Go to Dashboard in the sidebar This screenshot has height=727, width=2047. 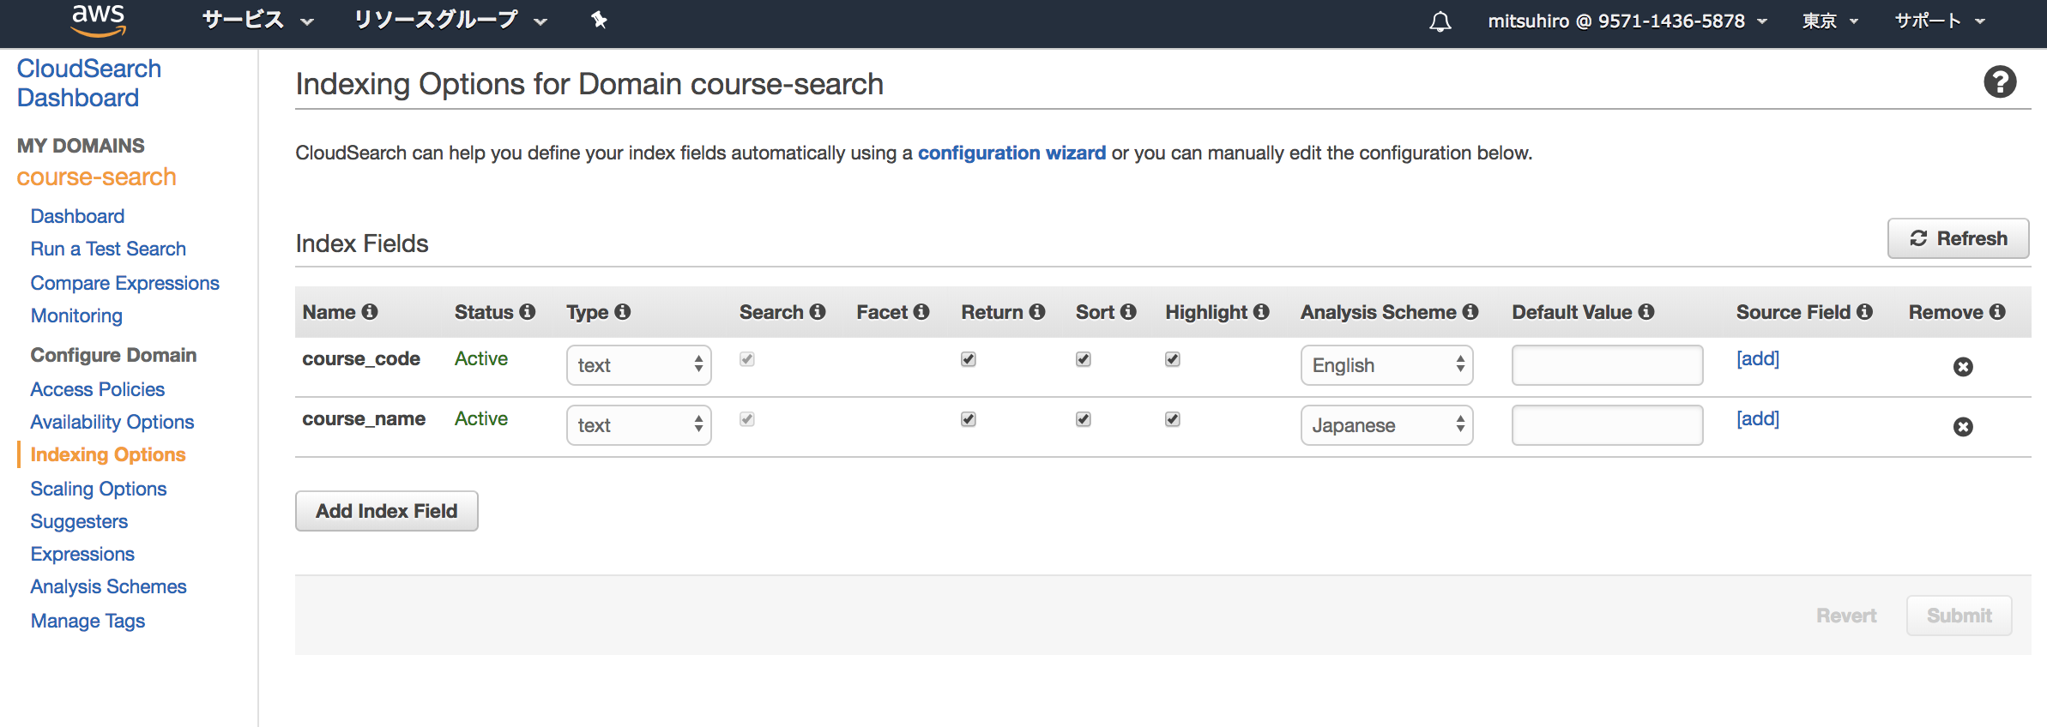pyautogui.click(x=77, y=216)
